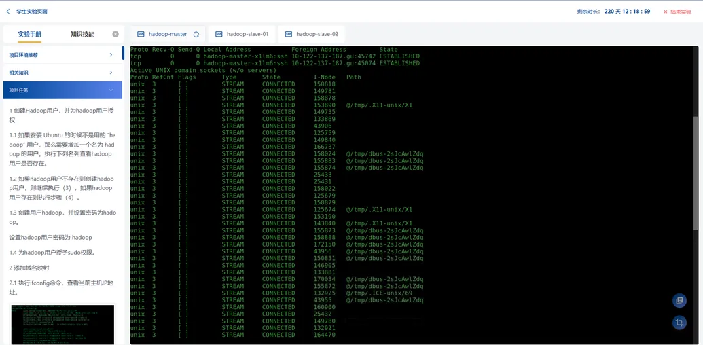
Task: Click 结束实验 to end the experiment
Action: 680,12
